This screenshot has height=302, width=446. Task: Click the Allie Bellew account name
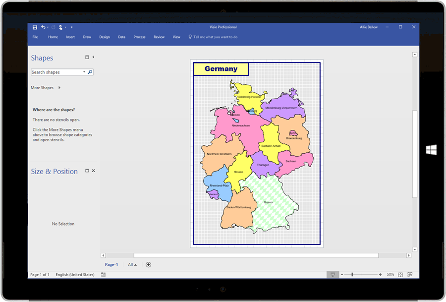pyautogui.click(x=369, y=27)
